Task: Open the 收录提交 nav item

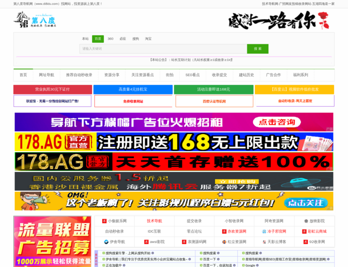Action: [220, 75]
